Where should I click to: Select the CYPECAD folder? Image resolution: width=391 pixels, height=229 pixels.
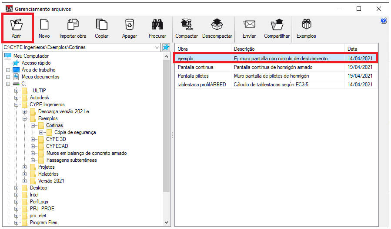pyautogui.click(x=57, y=146)
